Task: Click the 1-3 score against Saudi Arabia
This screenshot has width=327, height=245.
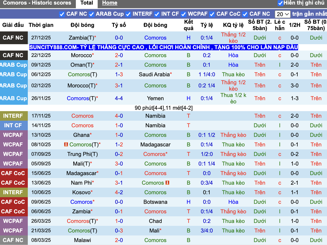Action: coord(119,74)
